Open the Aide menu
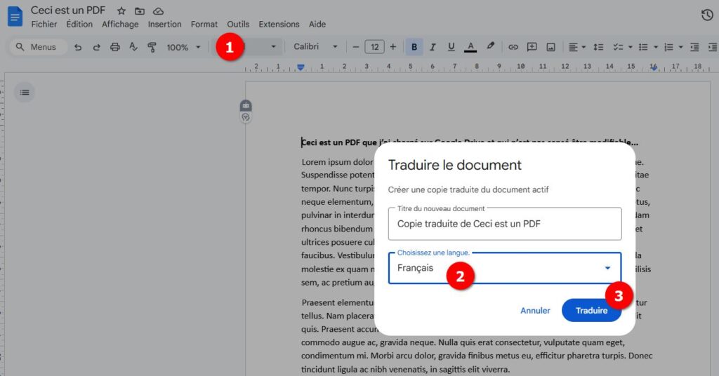Viewport: 719px width, 376px height. pyautogui.click(x=317, y=25)
